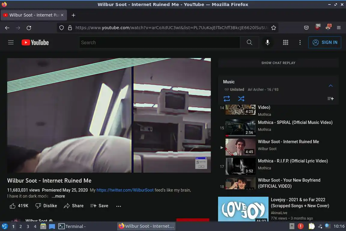
Task: Open the file manager taskbar icon
Action: (43, 226)
